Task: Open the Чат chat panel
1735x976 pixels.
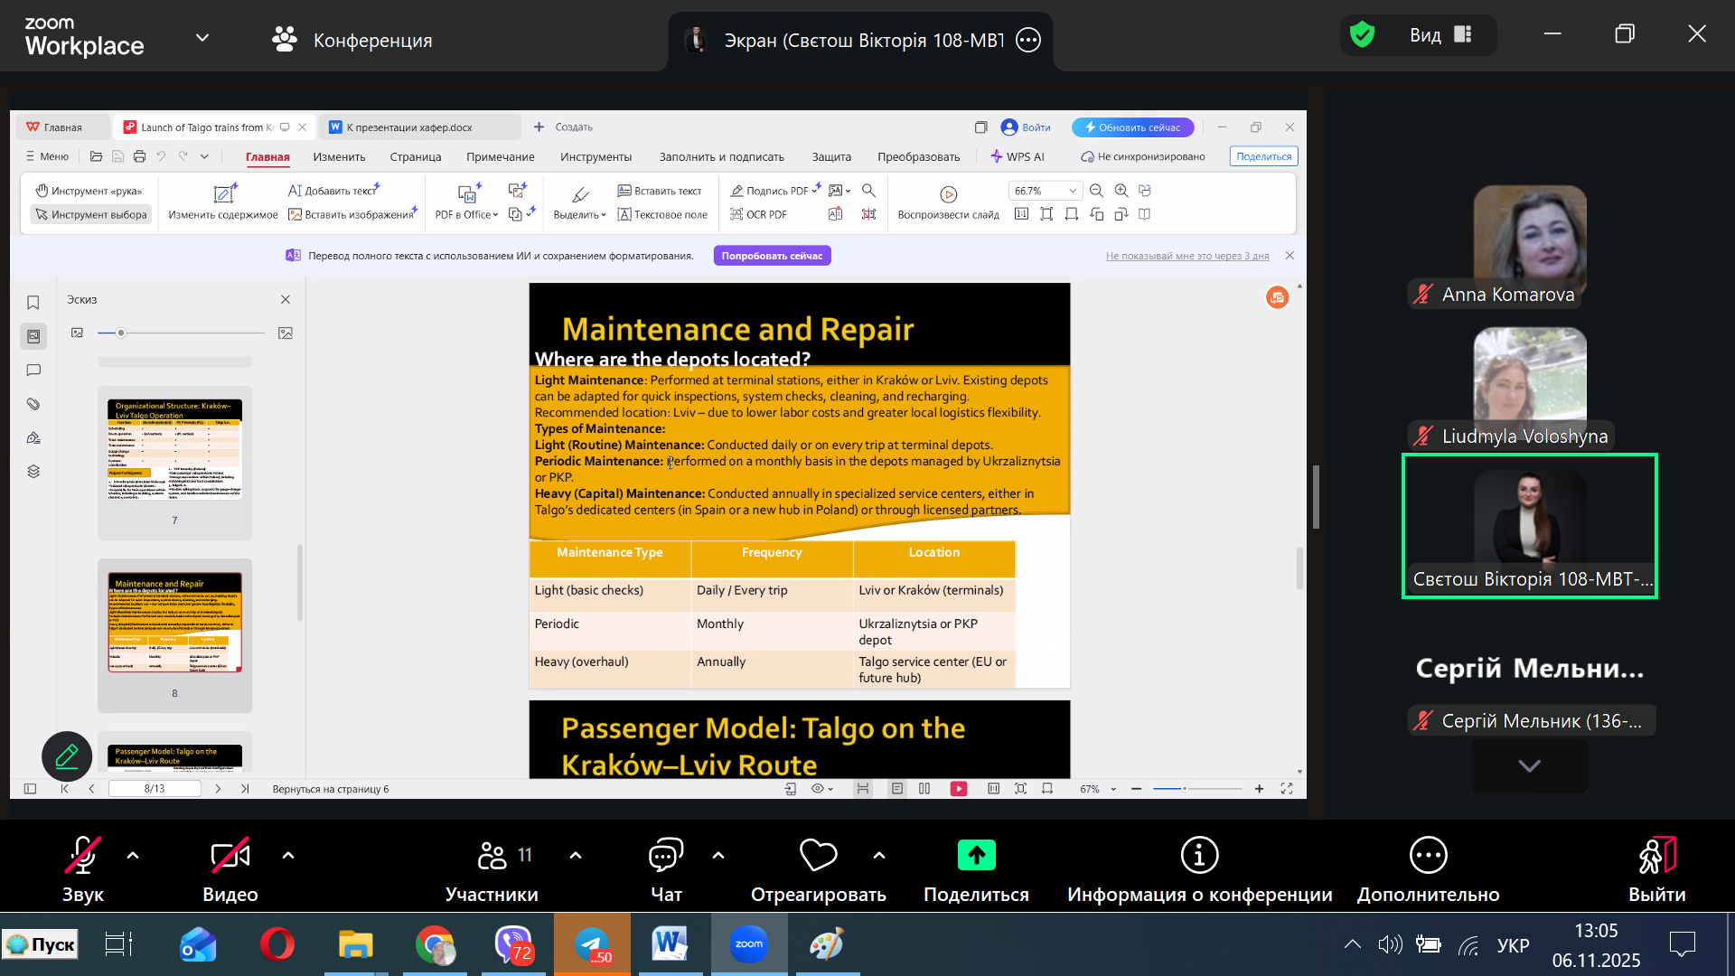Action: [x=666, y=855]
